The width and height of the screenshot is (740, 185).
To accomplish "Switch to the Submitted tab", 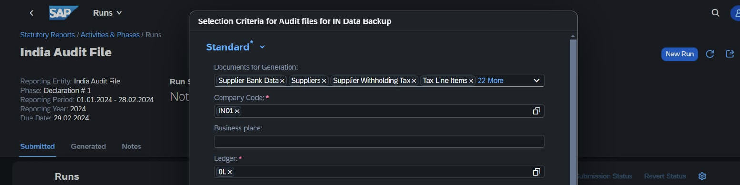I will click(x=38, y=147).
